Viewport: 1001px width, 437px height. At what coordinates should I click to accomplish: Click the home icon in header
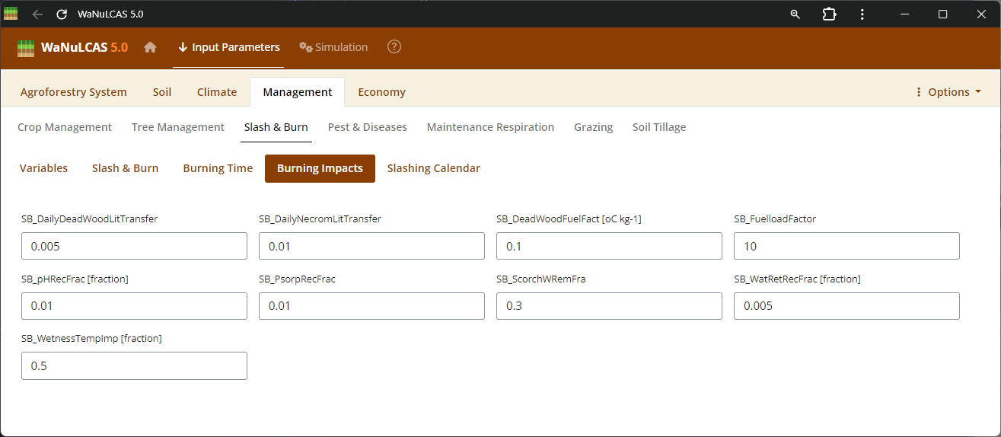click(150, 47)
